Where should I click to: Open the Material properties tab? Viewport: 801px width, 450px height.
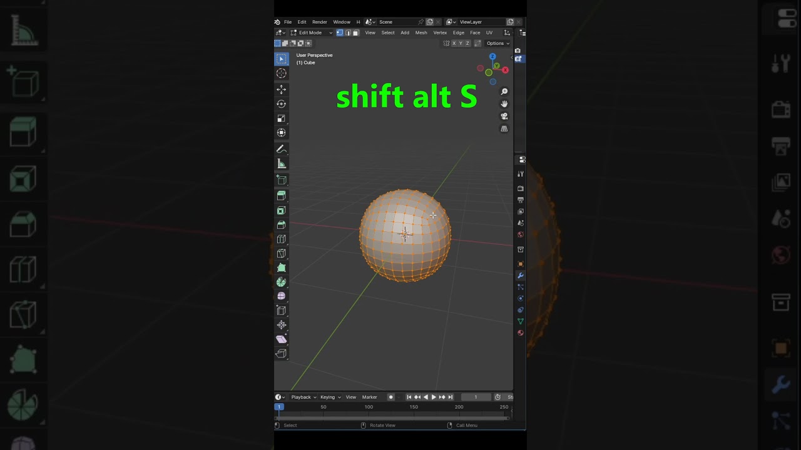(520, 333)
